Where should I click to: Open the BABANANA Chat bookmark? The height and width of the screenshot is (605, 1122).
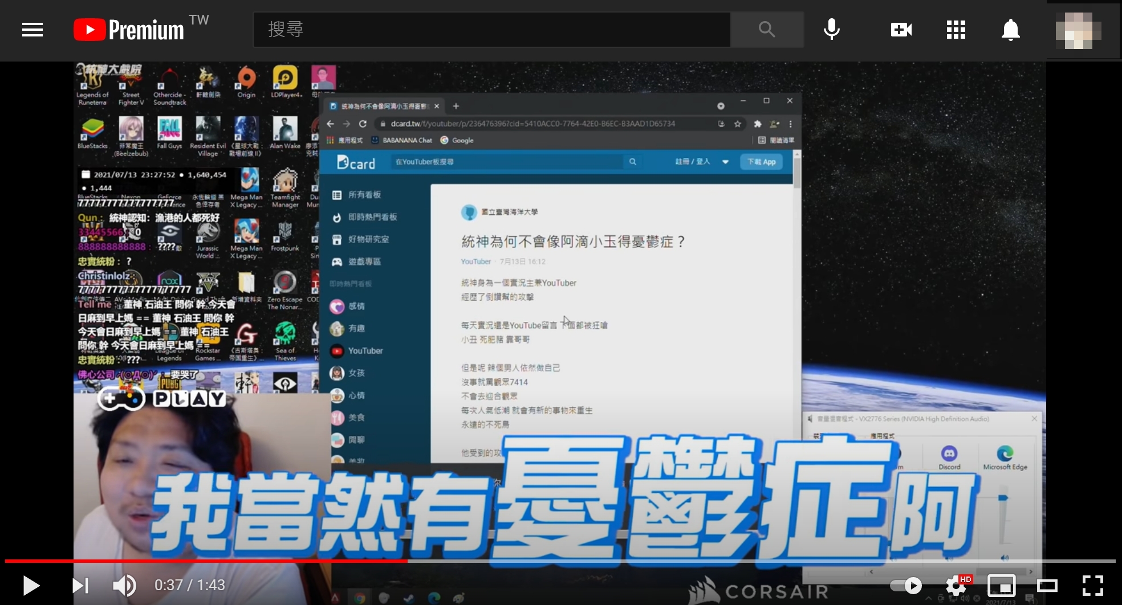[x=402, y=140]
